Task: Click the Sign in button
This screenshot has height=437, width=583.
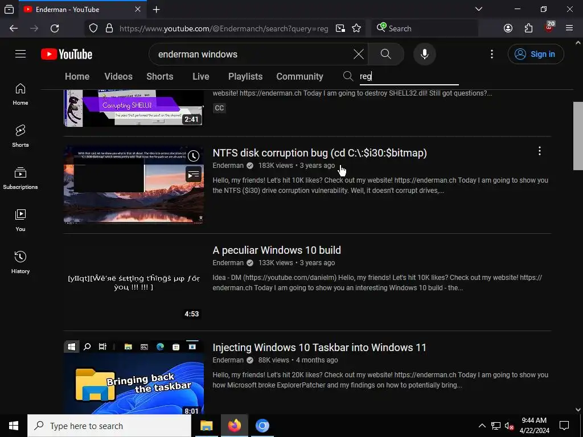Action: (535, 54)
